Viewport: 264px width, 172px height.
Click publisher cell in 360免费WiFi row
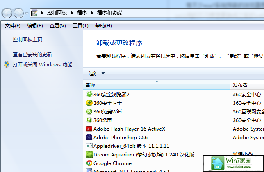(248, 112)
